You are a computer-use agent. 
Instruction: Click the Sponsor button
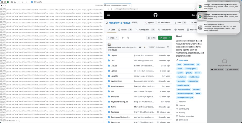[x=150, y=23]
